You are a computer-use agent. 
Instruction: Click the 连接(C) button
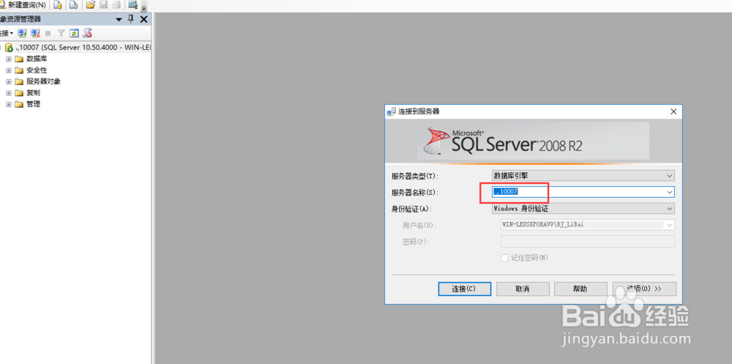[465, 289]
